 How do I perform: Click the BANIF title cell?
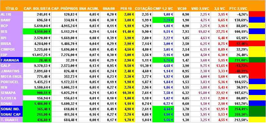(x=12, y=20)
